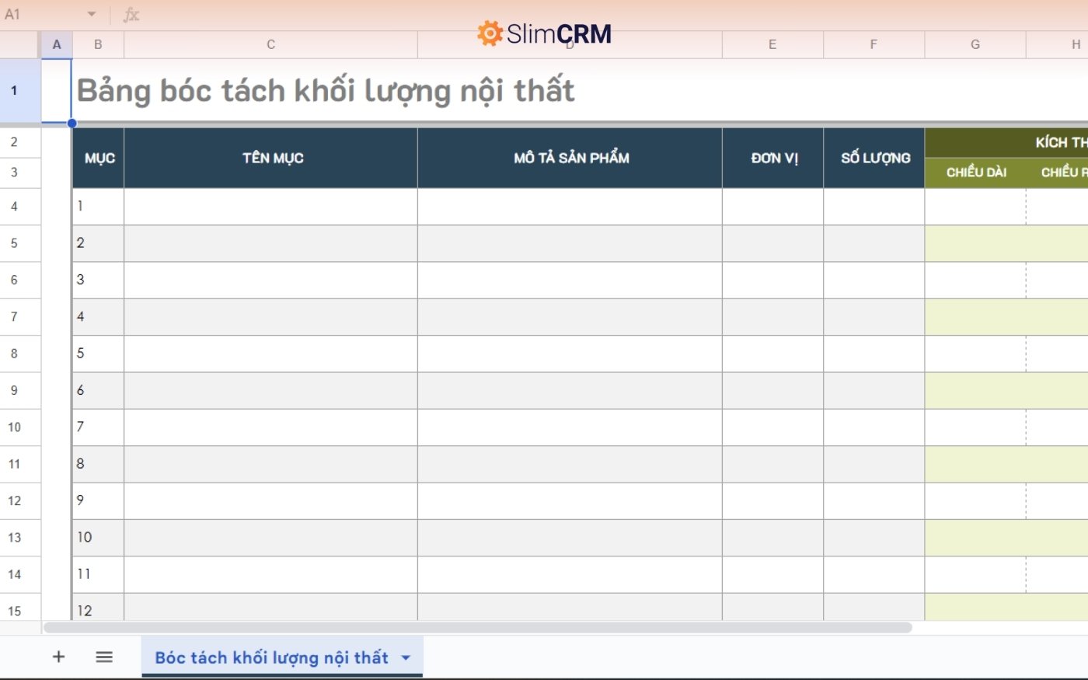1088x680 pixels.
Task: Select column B header
Action: click(98, 44)
